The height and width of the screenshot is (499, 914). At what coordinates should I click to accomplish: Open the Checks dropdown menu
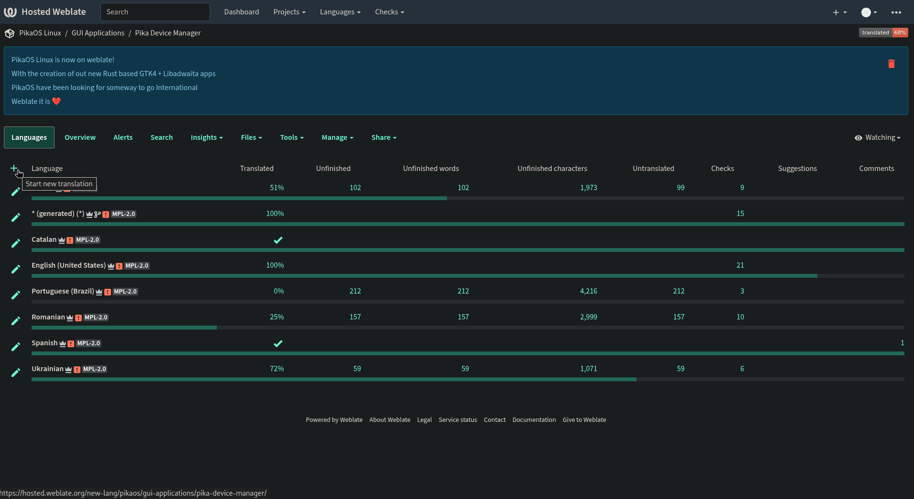390,12
